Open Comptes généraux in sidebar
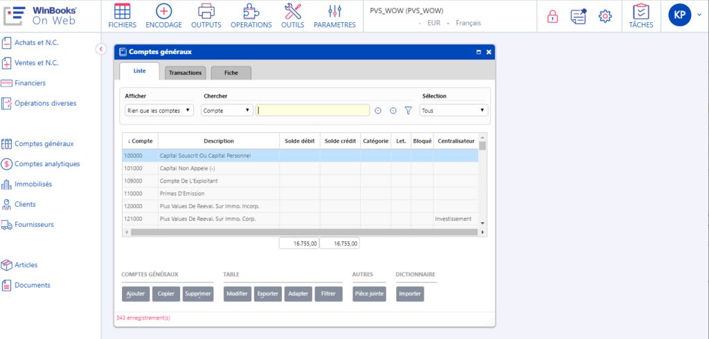 [38, 144]
